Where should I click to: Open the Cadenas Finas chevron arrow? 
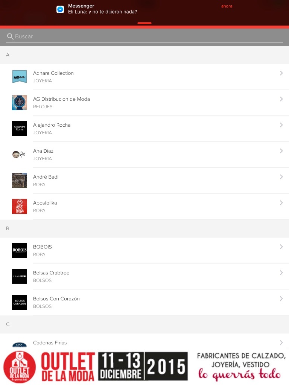(281, 343)
